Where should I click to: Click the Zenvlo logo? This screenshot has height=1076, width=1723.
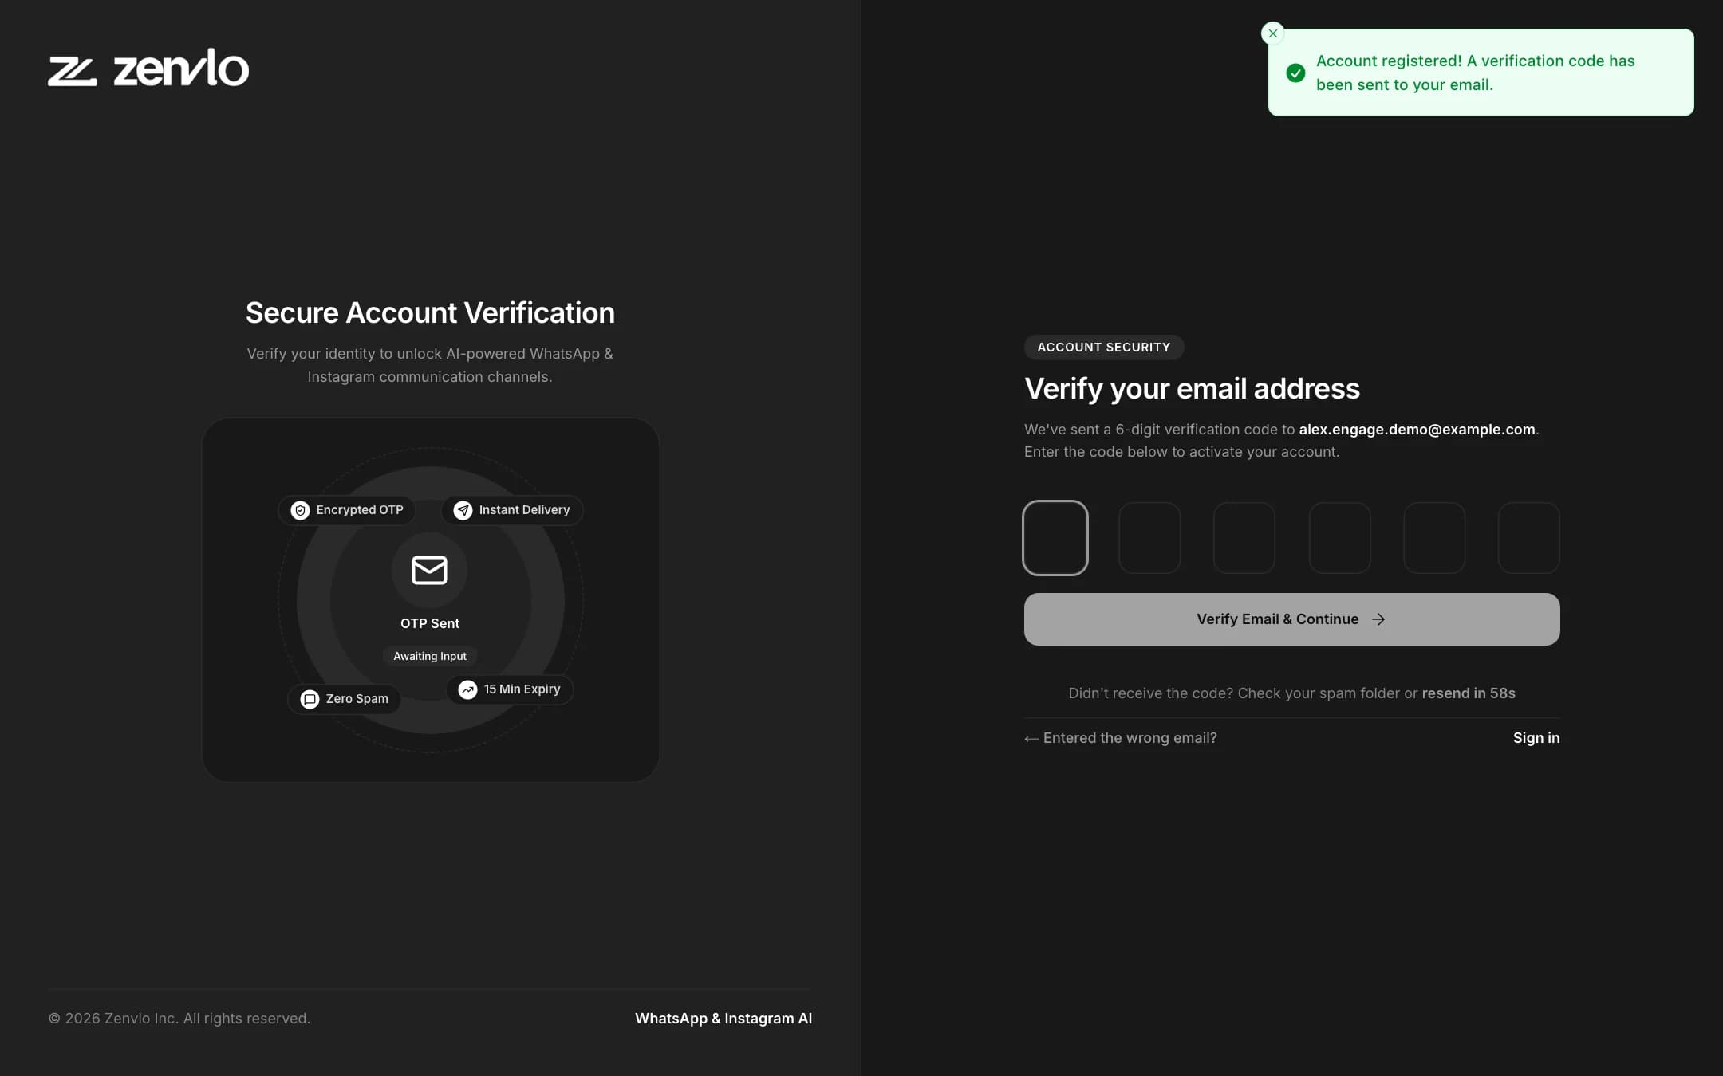pos(148,68)
